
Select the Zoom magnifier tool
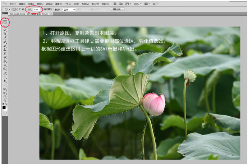click(5, 101)
